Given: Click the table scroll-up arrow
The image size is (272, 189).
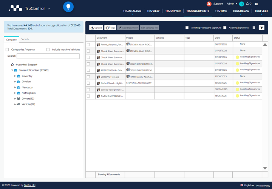Looking at the screenshot, I should click(x=265, y=45).
